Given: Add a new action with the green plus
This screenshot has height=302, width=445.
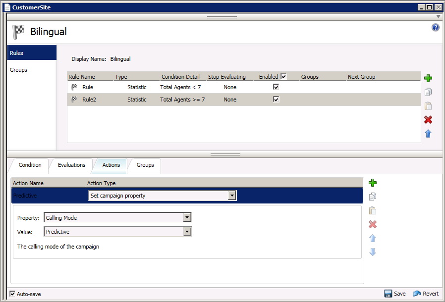Looking at the screenshot, I should tap(373, 183).
